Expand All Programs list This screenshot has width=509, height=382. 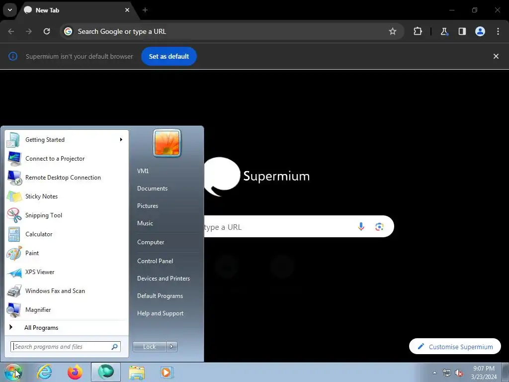coord(67,327)
